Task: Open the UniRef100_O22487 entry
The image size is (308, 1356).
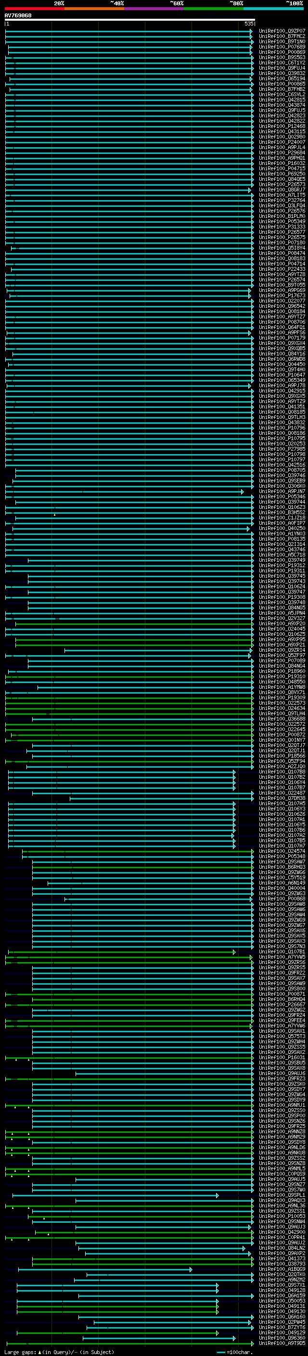Action: coord(282,793)
